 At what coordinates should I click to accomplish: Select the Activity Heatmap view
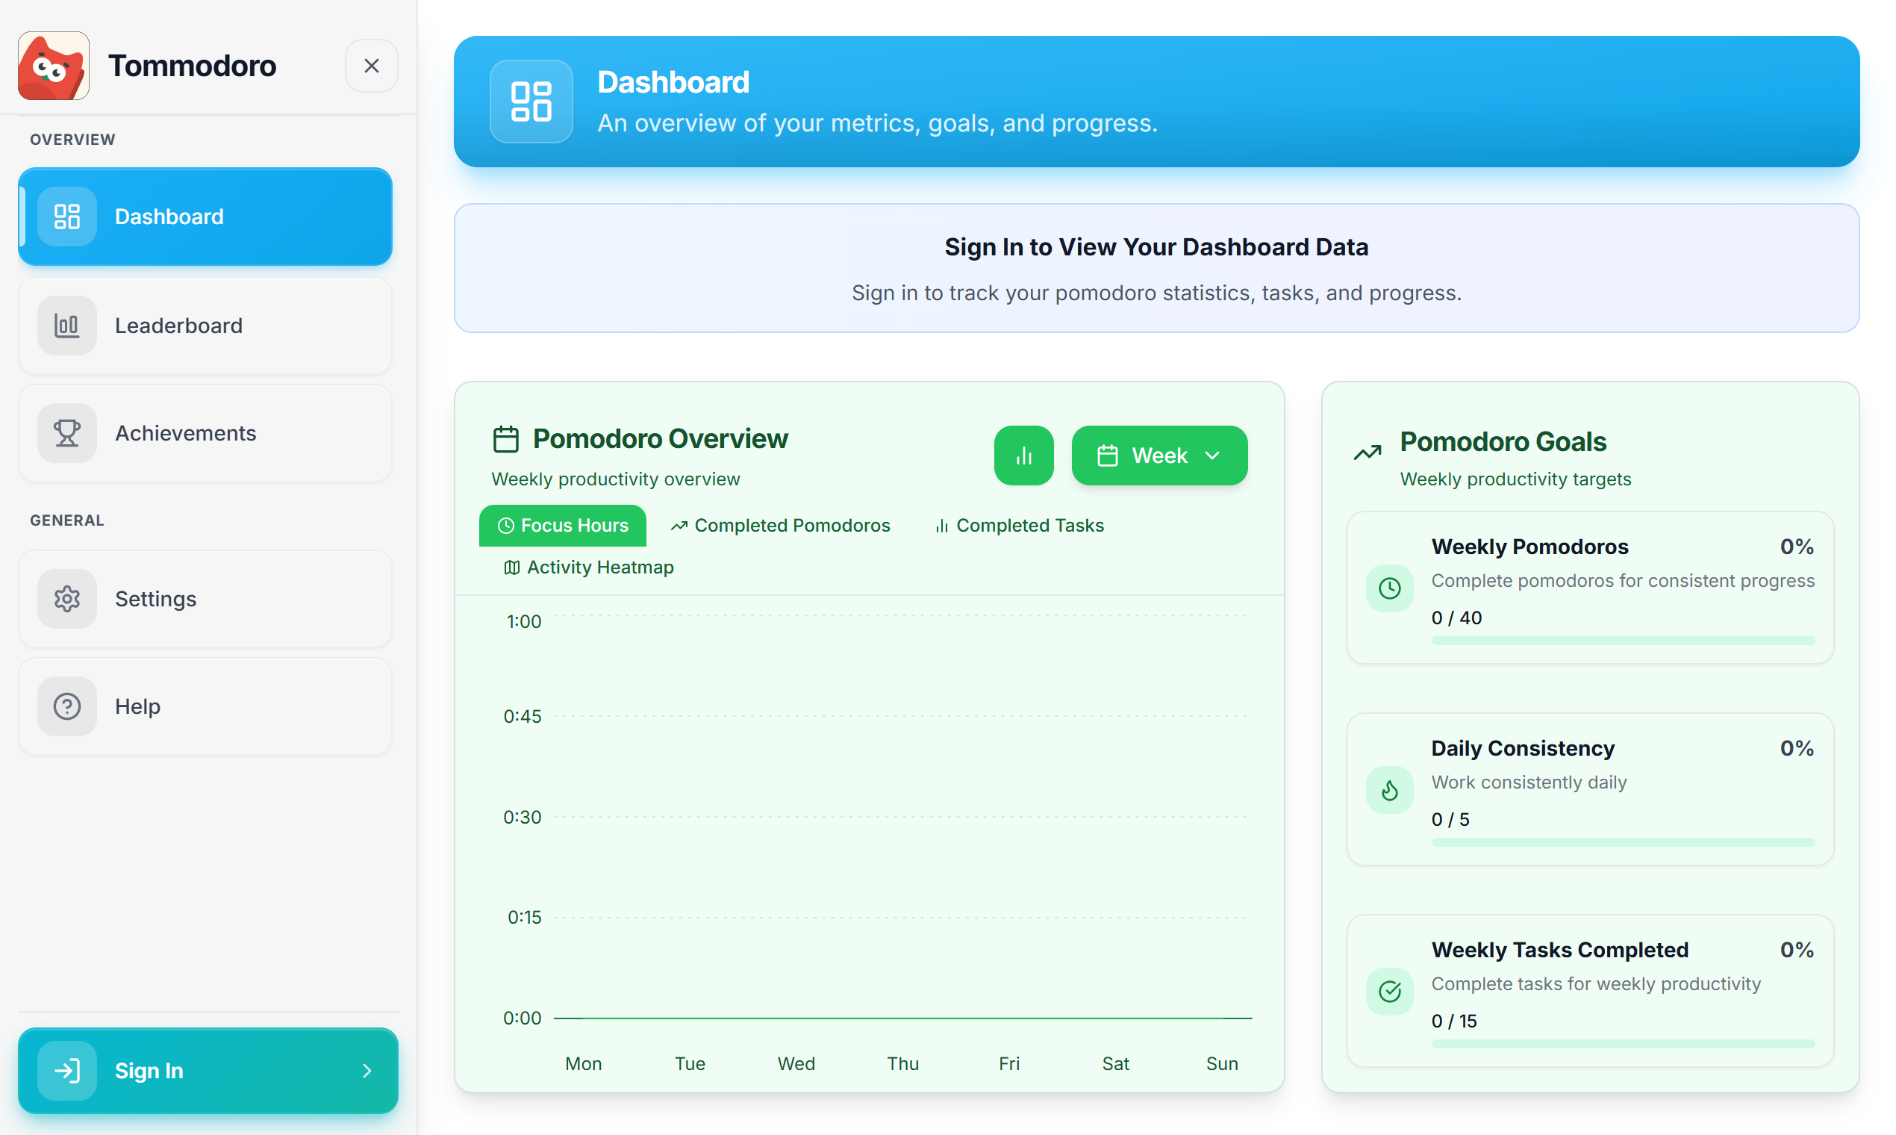pos(587,567)
